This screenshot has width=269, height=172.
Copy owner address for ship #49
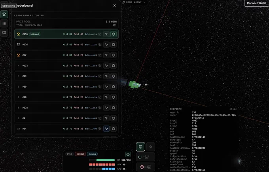[x=100, y=76]
